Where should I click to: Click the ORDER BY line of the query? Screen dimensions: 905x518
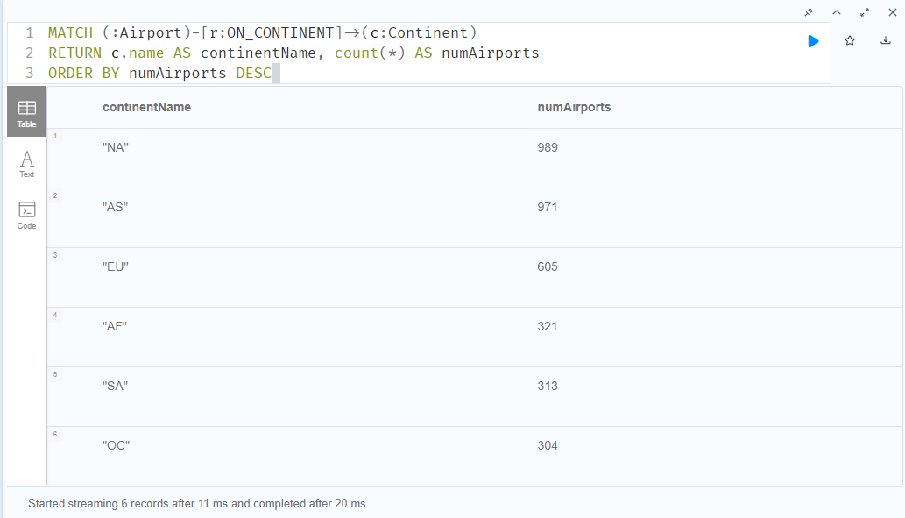point(159,74)
